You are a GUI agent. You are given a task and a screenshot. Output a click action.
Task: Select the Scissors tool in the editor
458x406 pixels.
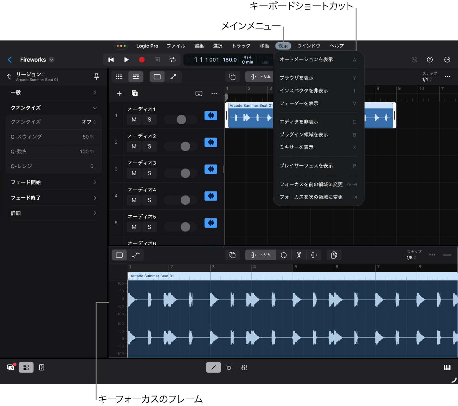(299, 255)
